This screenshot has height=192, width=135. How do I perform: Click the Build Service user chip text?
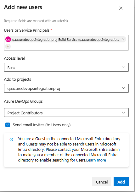[x=65, y=40]
